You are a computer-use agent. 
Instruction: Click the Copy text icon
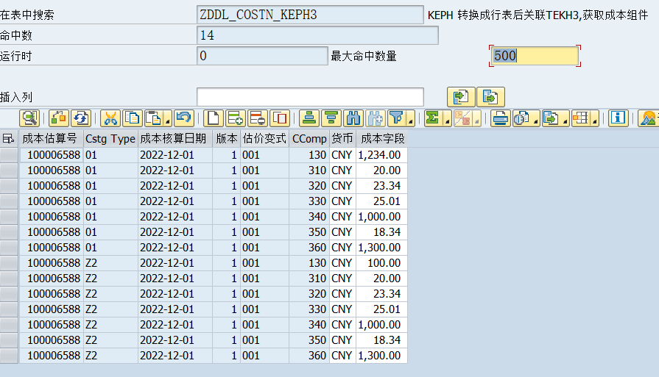point(133,118)
